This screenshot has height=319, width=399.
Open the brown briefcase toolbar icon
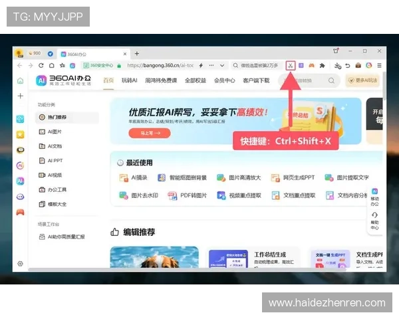pyautogui.click(x=358, y=66)
